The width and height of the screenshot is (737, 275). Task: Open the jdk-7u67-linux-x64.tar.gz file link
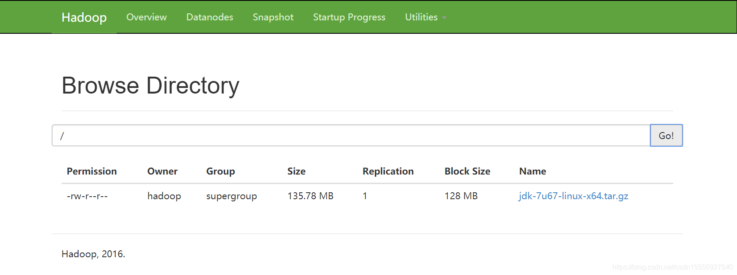(x=573, y=196)
